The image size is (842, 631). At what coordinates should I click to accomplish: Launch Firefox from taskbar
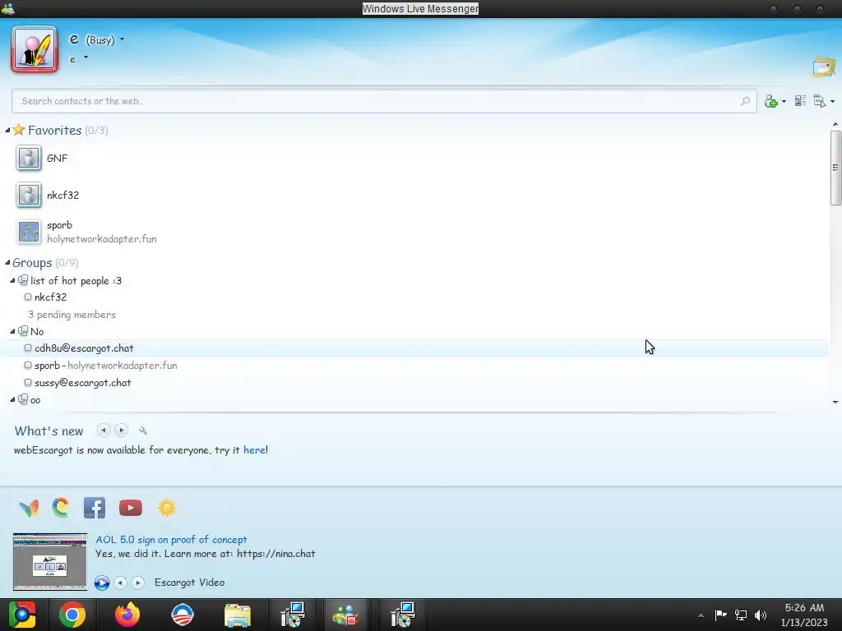(x=127, y=615)
